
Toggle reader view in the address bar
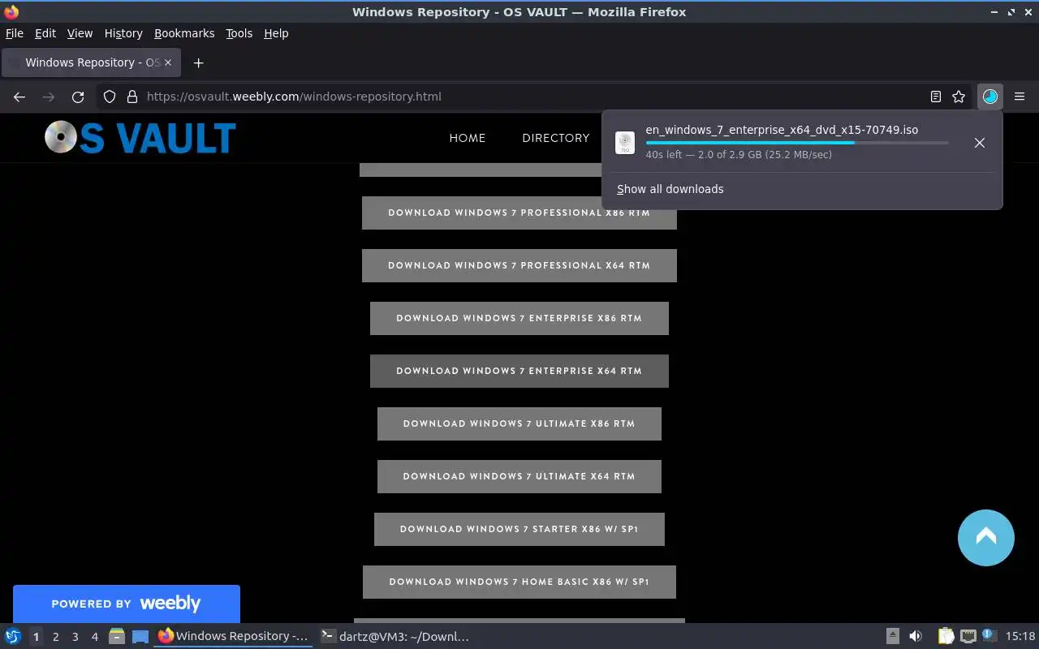pyautogui.click(x=936, y=97)
